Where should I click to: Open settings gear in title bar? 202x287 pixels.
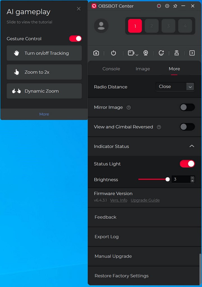tap(167, 6)
